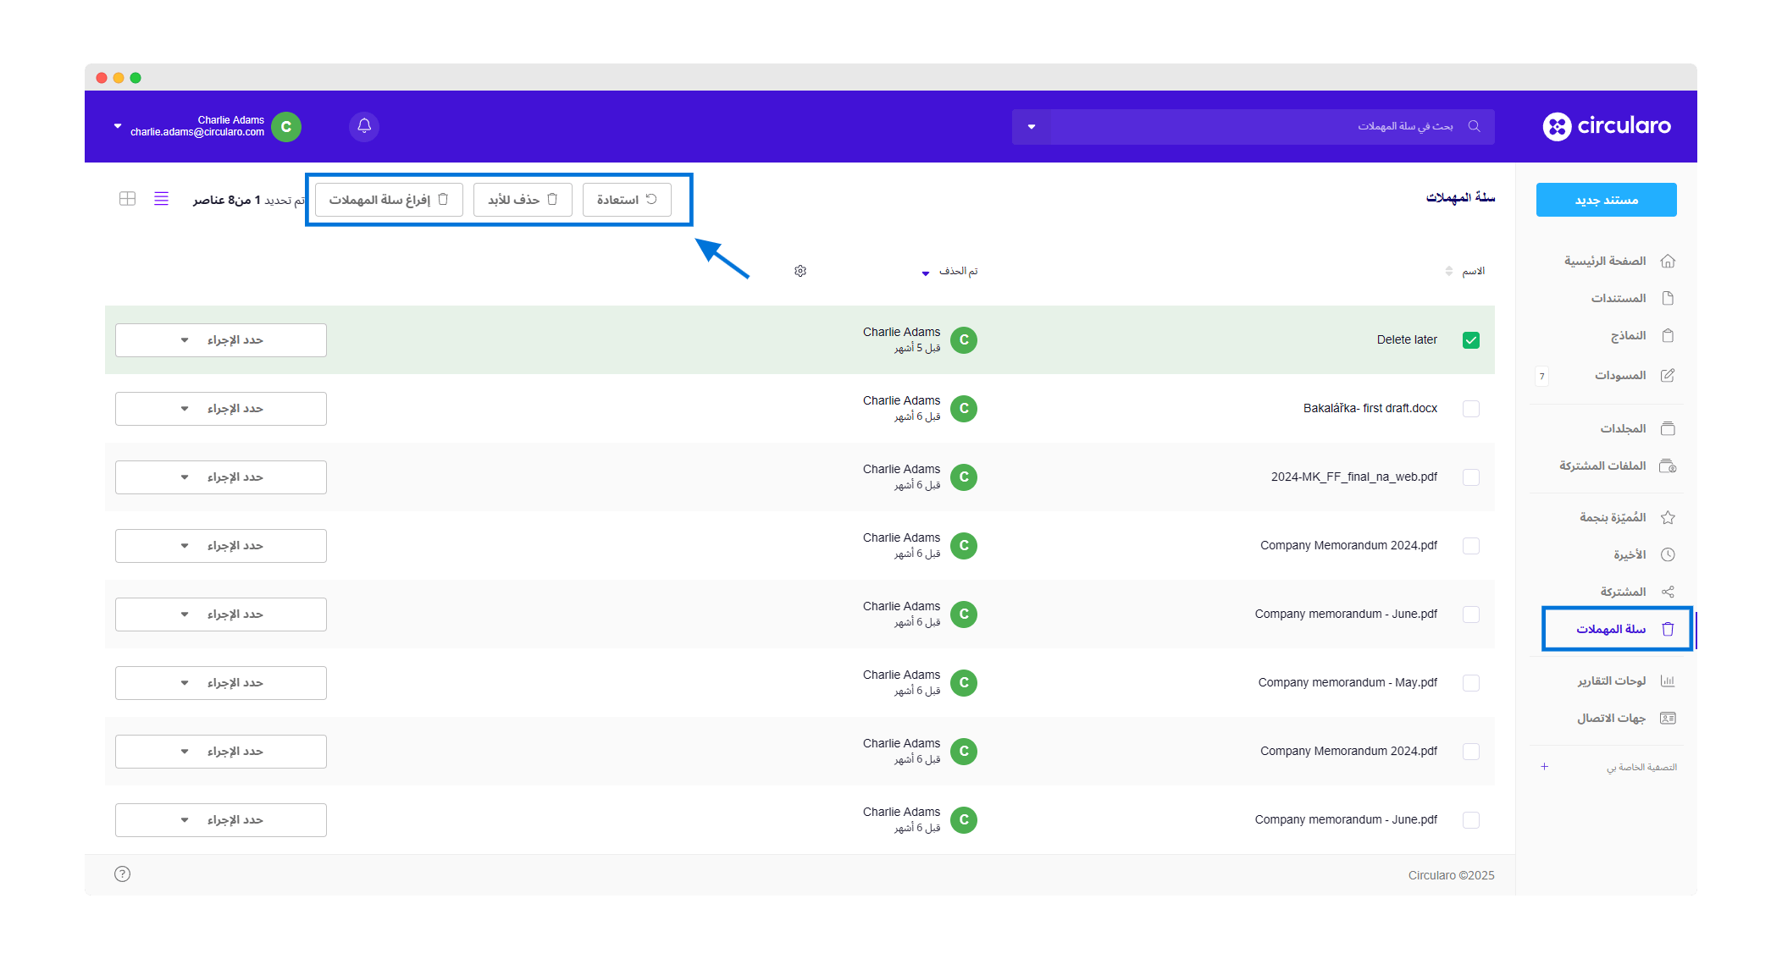The image size is (1782, 959).
Task: Click the blue New Document button
Action: [x=1606, y=200]
